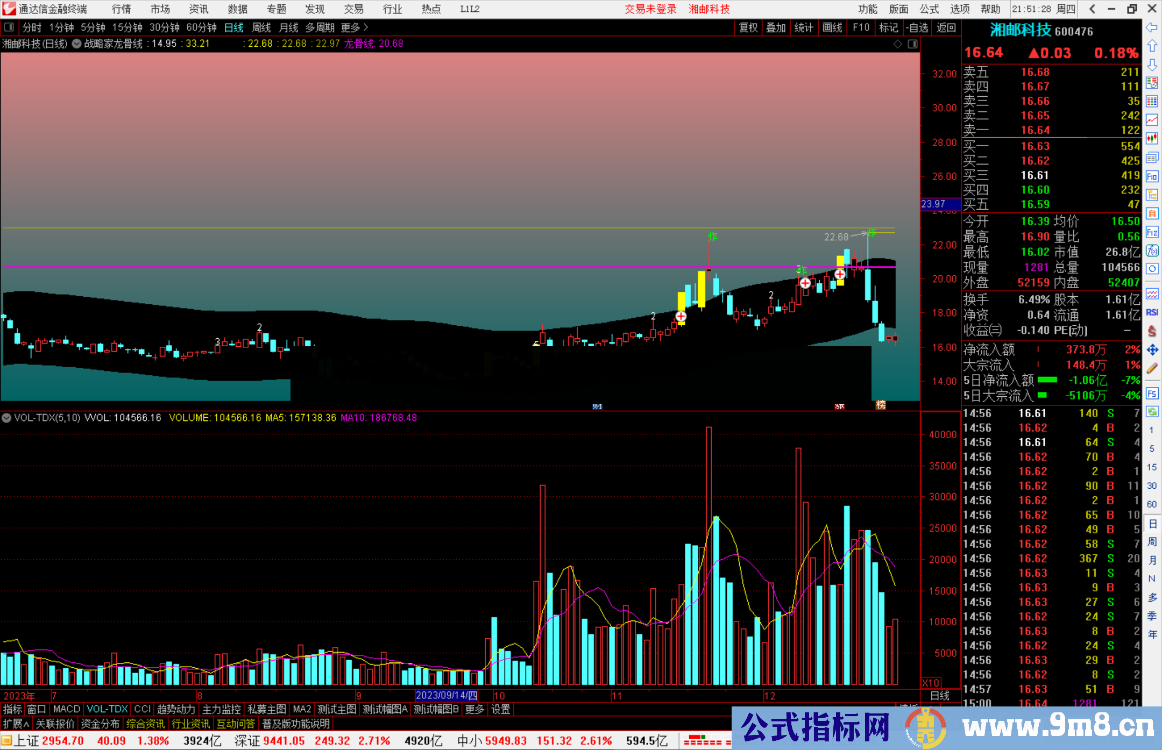The width and height of the screenshot is (1162, 750).
Task: Click the formula f(x) sidebar icon
Action: (x=1152, y=251)
